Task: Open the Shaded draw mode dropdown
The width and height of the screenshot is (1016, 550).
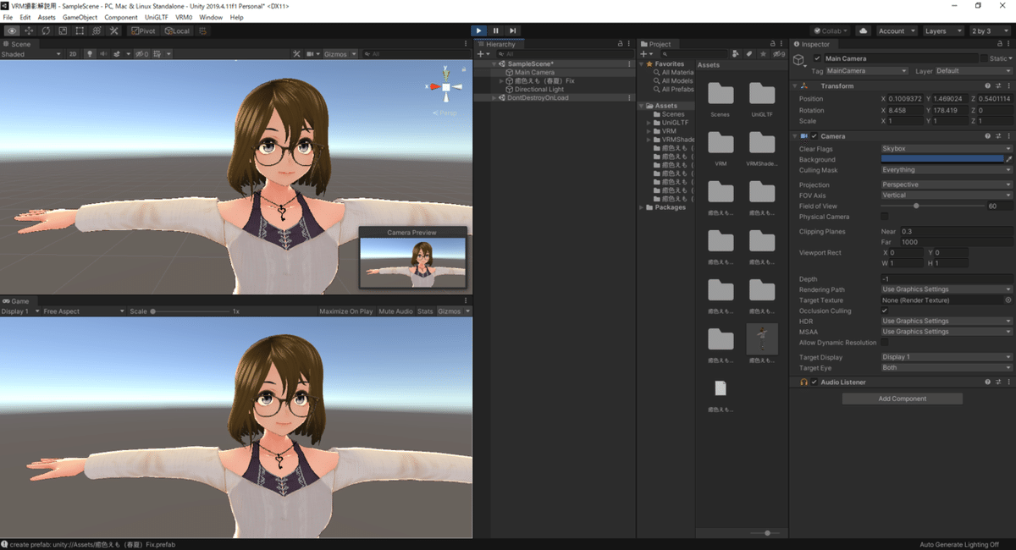Action: (x=31, y=54)
